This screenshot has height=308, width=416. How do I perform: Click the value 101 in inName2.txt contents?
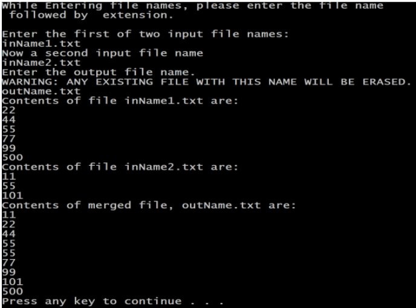[12, 195]
